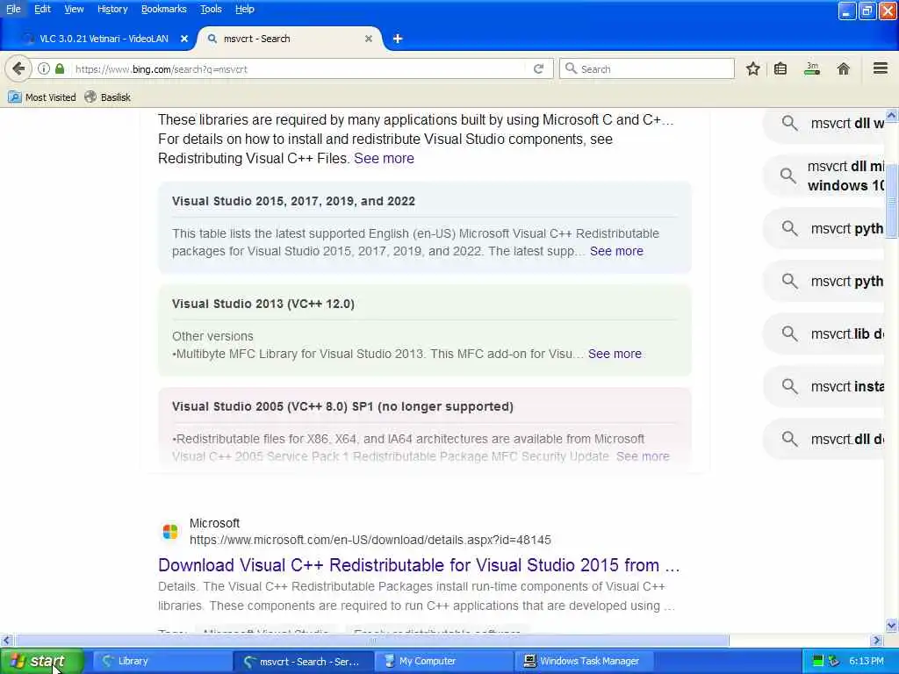Select the msvcrt dll w... search suggestion
The image size is (899, 674).
[x=823, y=123]
